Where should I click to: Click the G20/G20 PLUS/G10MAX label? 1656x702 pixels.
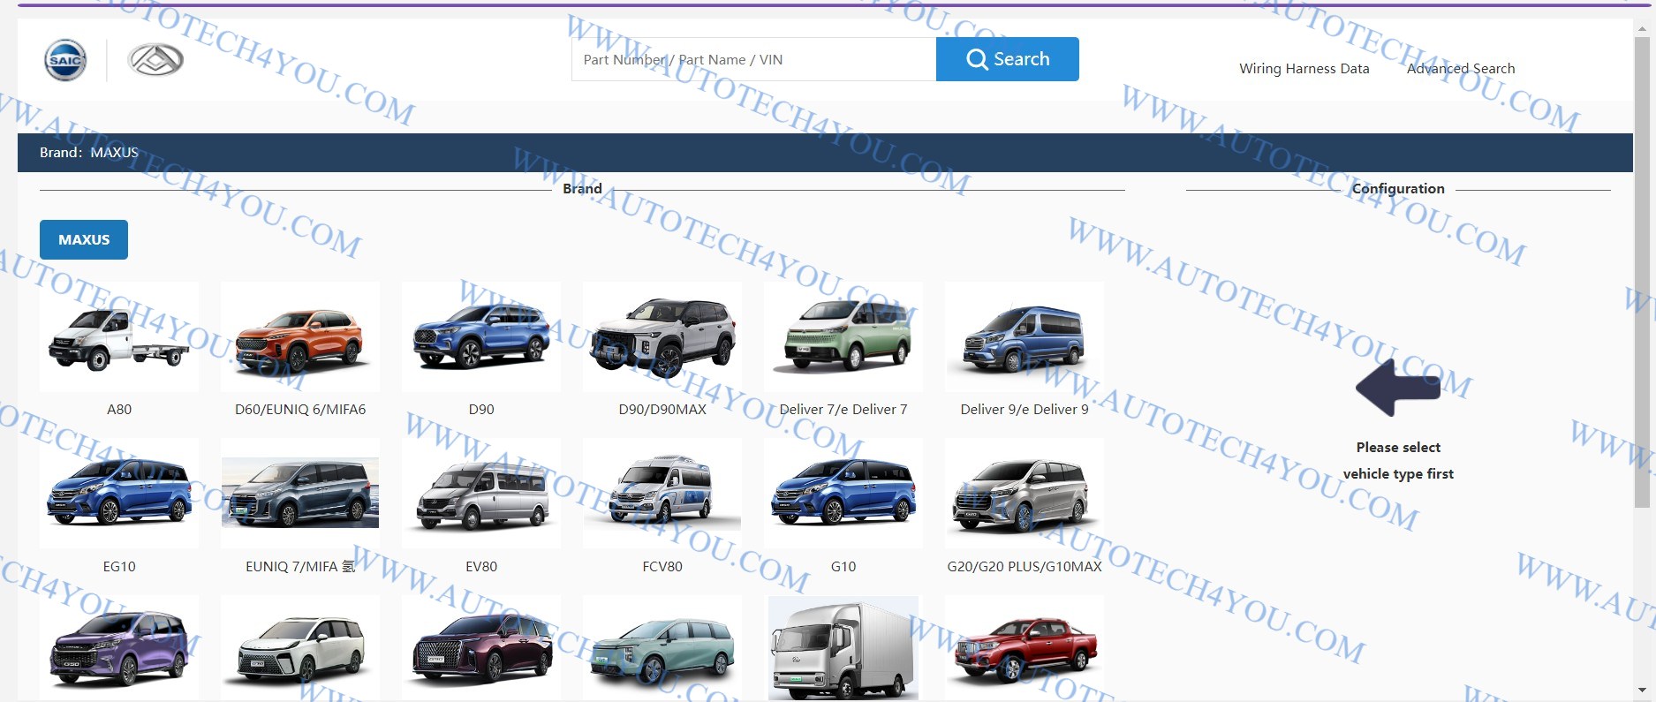[1025, 566]
